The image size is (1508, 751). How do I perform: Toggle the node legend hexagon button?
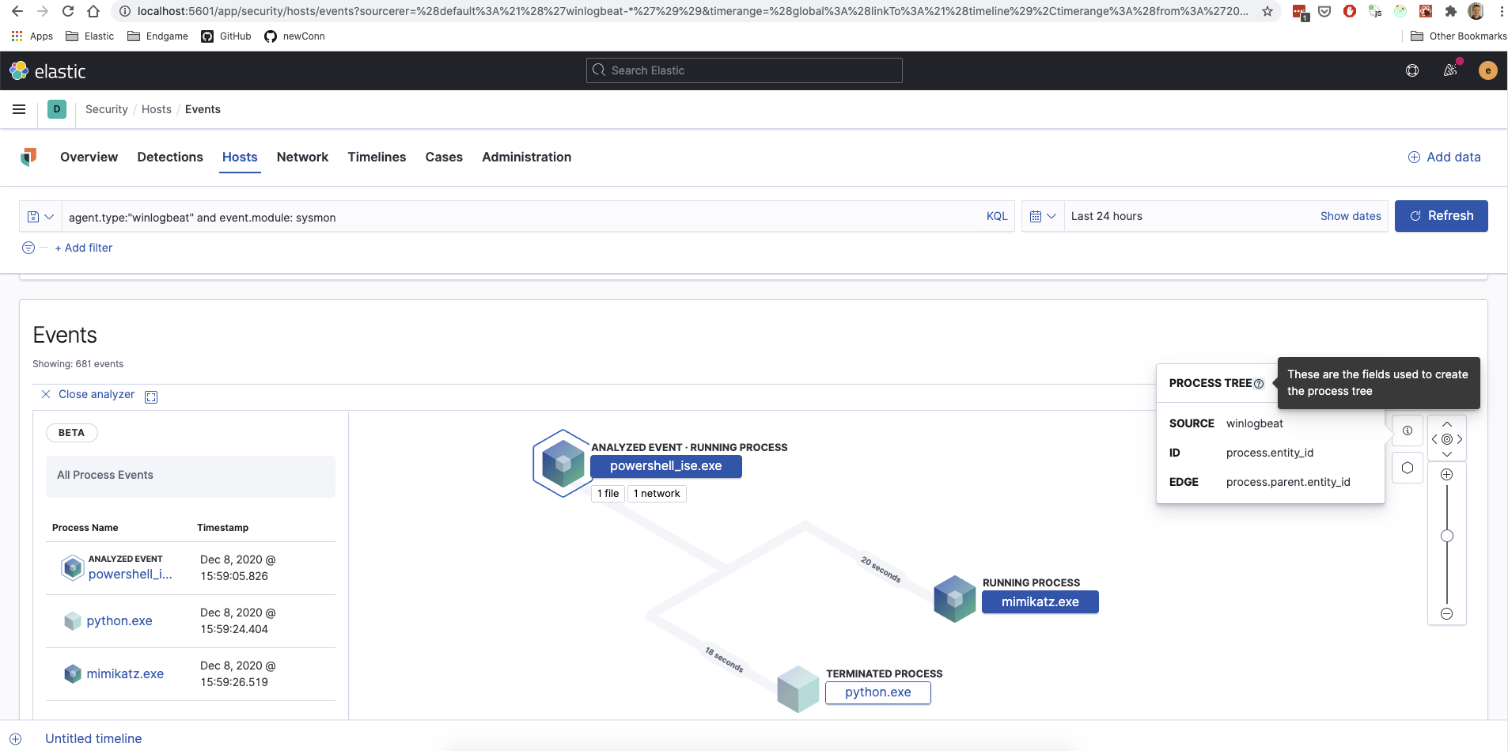pos(1408,468)
